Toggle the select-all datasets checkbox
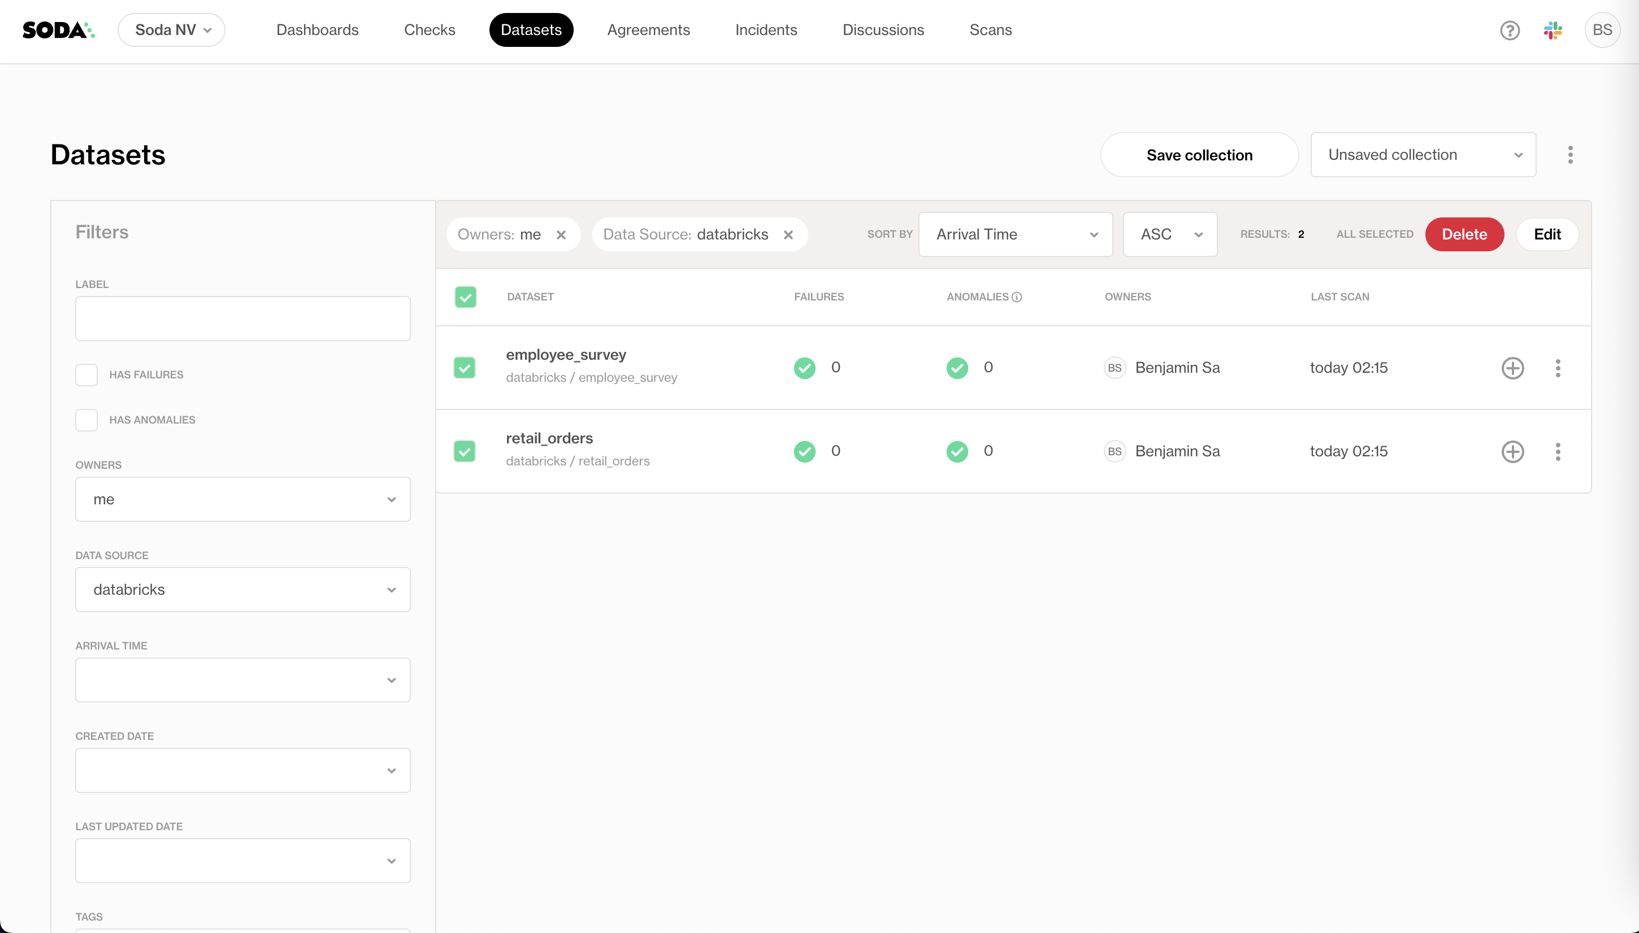Screen dimensions: 1639x933 465,297
